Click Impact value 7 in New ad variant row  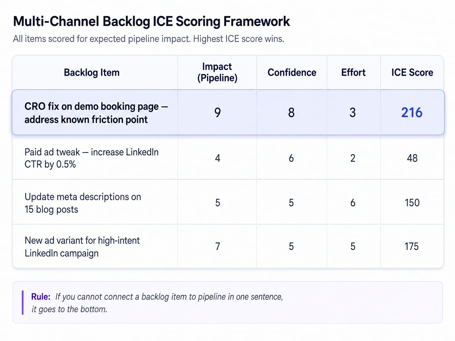218,246
